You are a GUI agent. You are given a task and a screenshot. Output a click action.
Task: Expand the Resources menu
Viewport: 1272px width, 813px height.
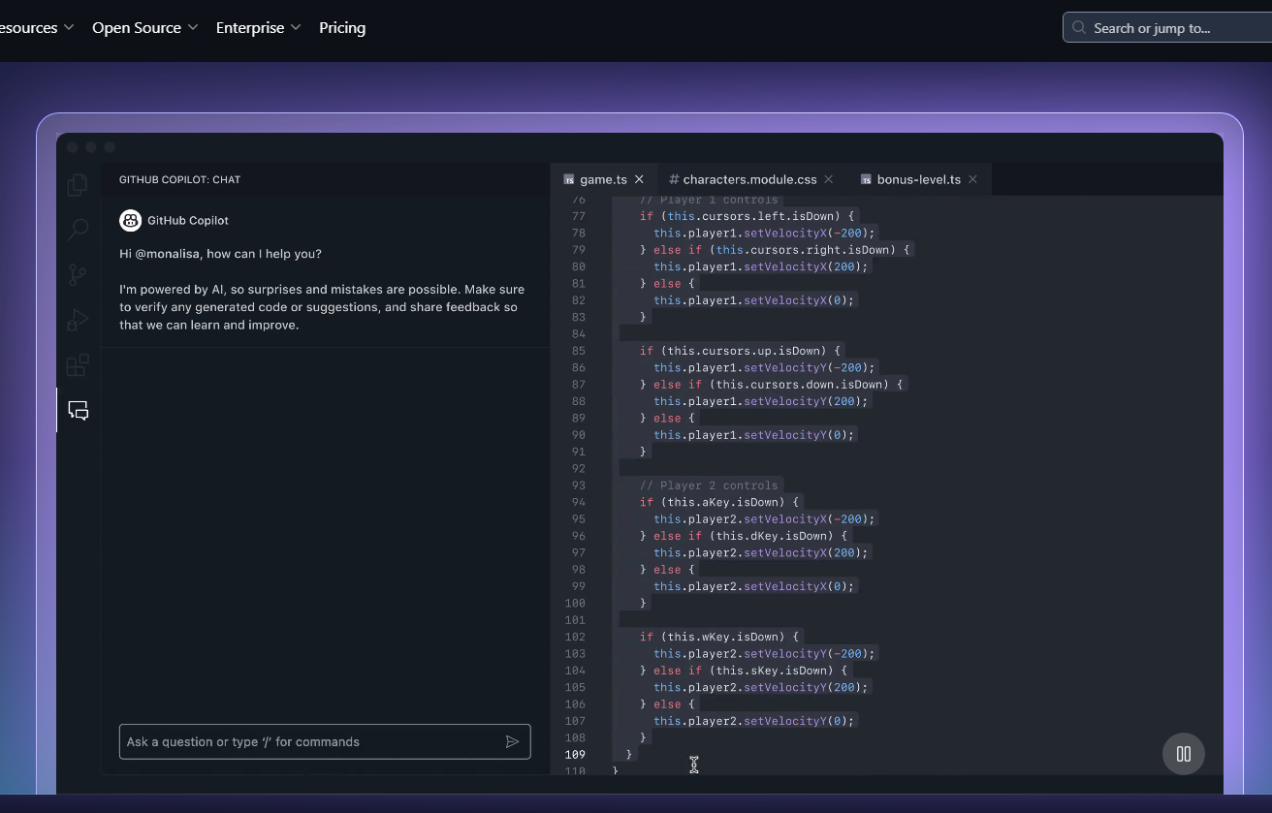[x=37, y=28]
